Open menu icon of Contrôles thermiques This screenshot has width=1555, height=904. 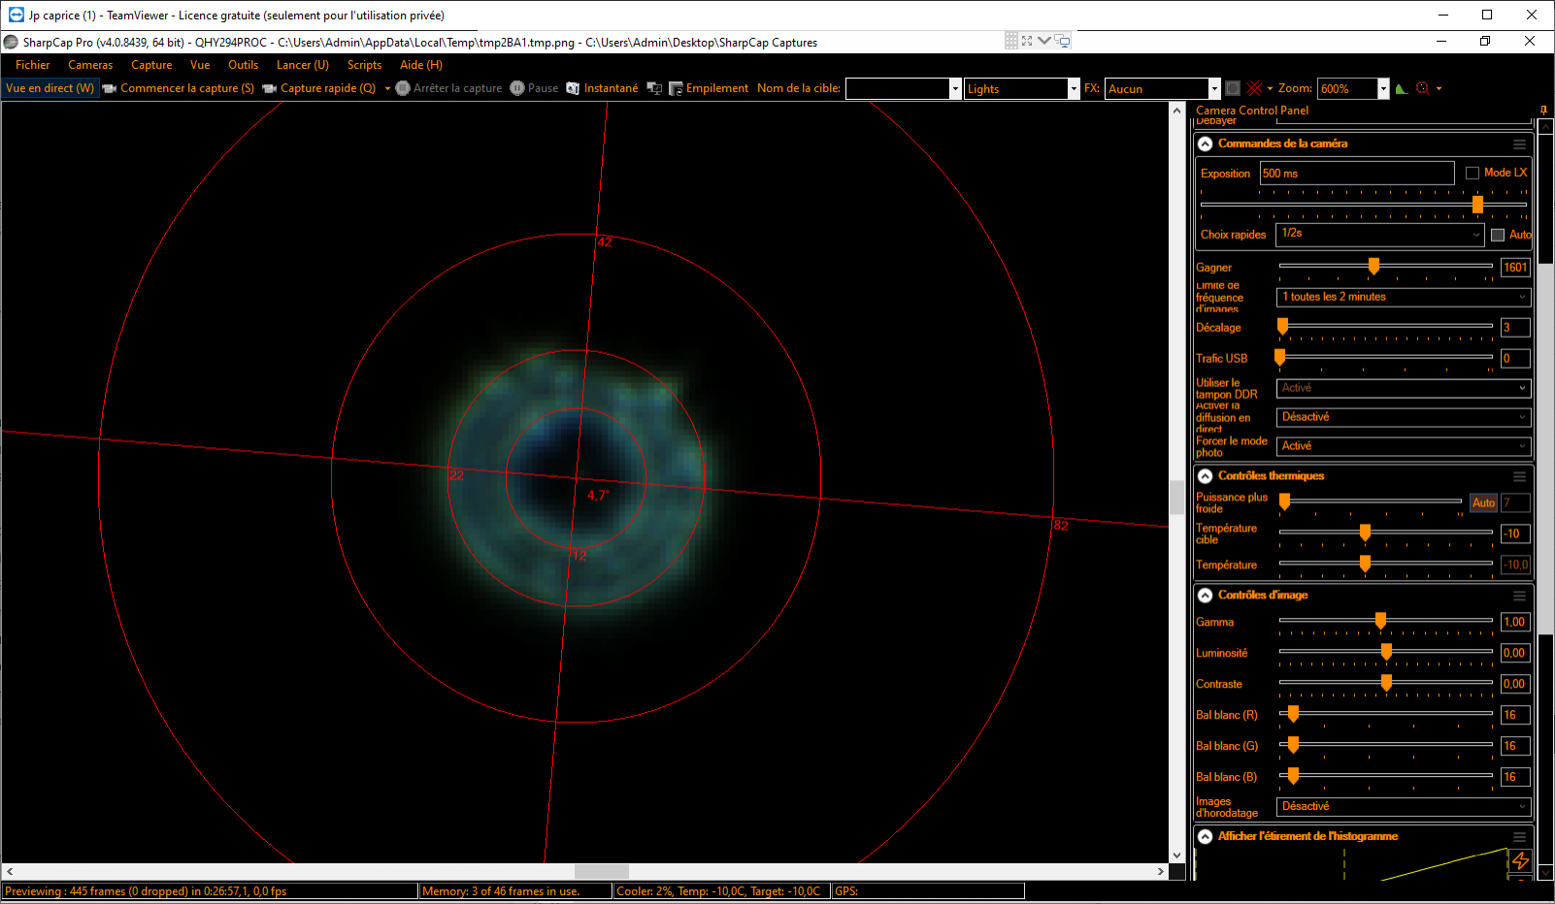click(1519, 476)
